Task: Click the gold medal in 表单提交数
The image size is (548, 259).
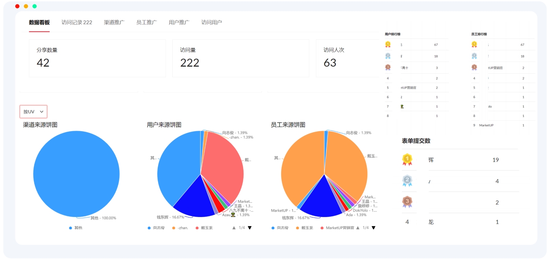Action: click(407, 159)
